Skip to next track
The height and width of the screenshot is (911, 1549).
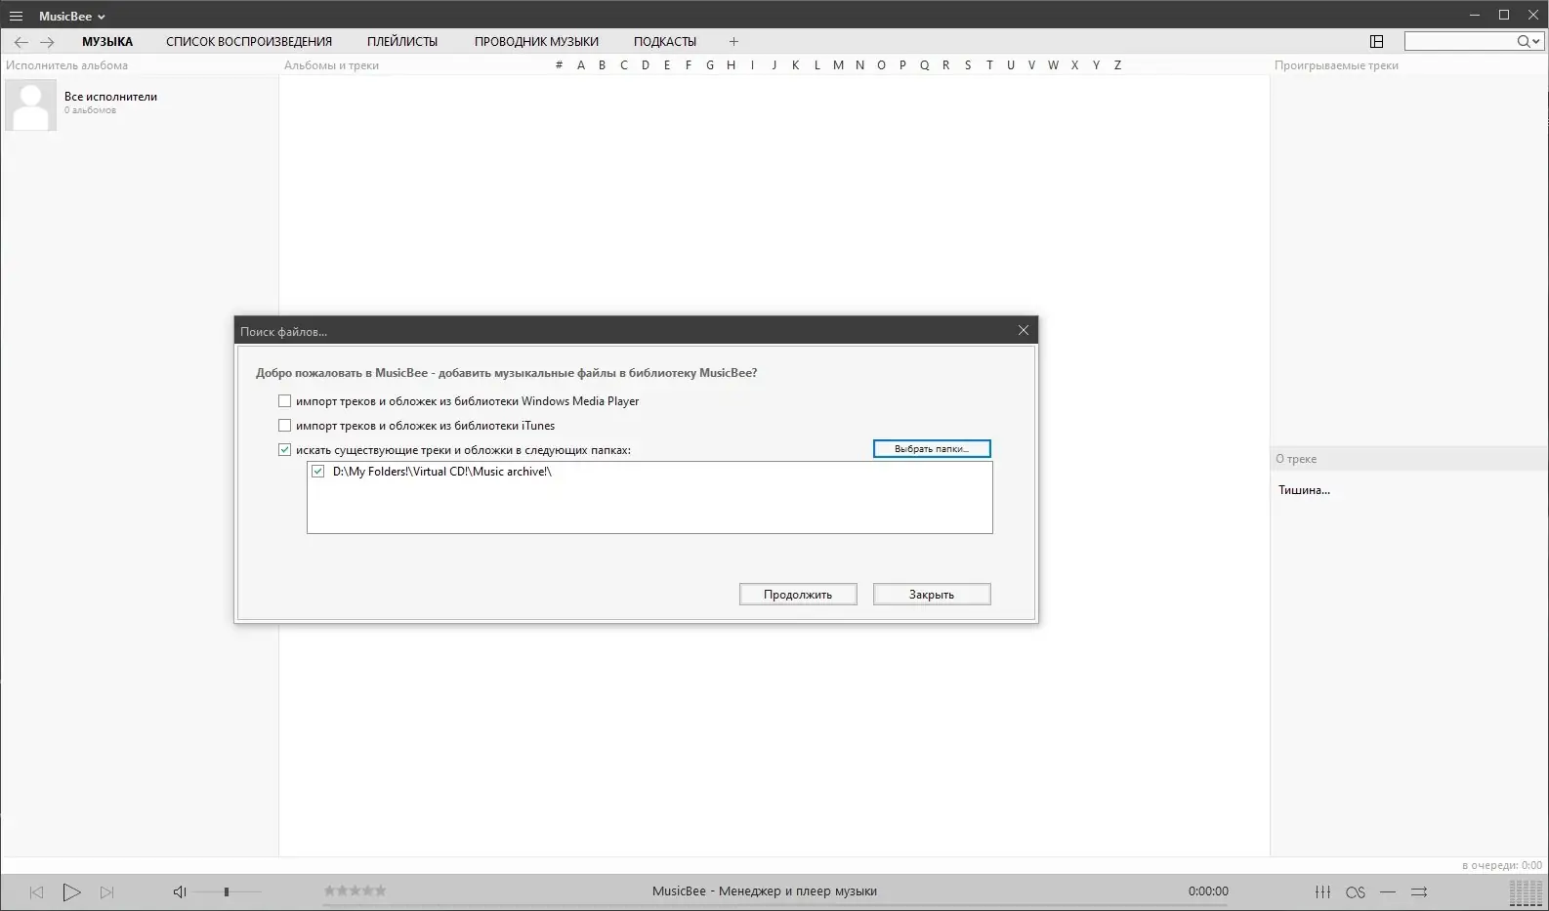point(107,892)
